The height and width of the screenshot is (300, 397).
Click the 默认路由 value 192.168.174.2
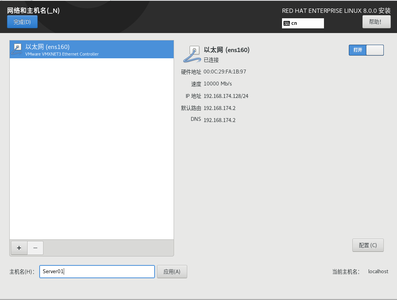pyautogui.click(x=219, y=108)
